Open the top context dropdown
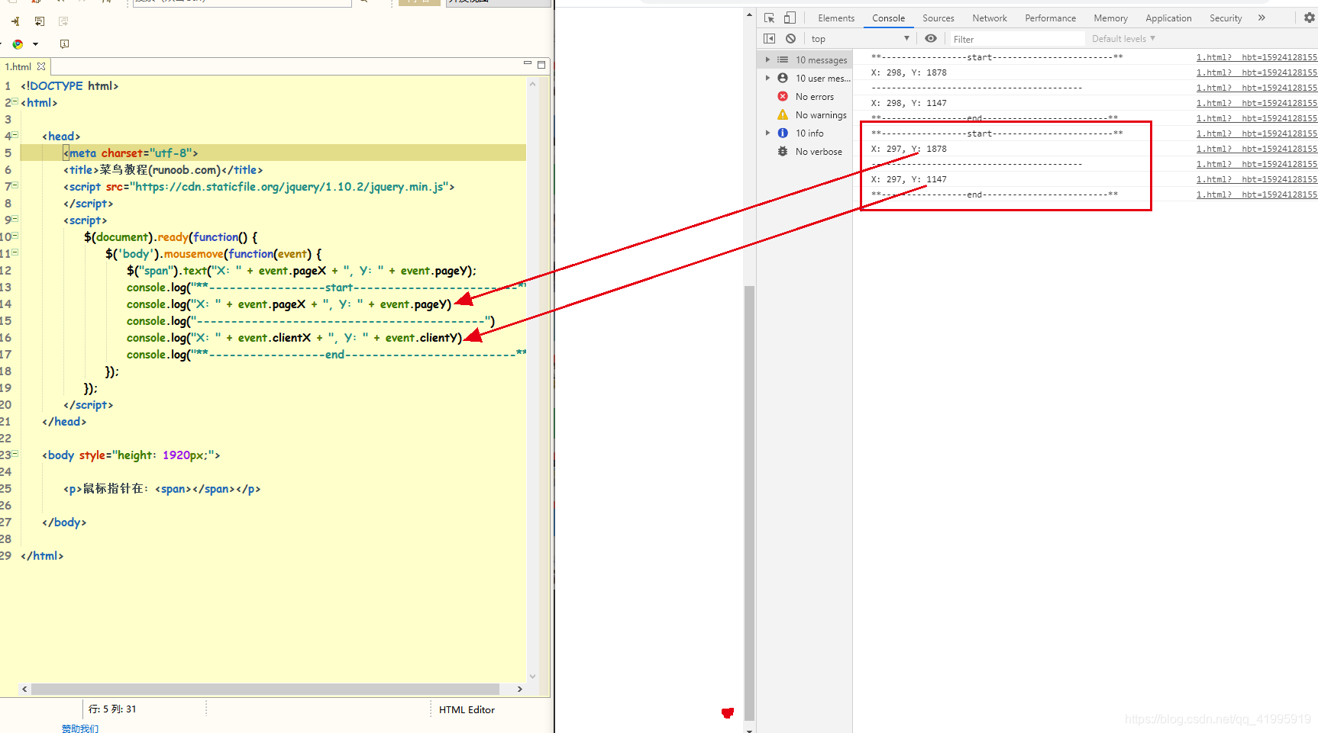Viewport: 1318px width, 733px height. [x=861, y=38]
